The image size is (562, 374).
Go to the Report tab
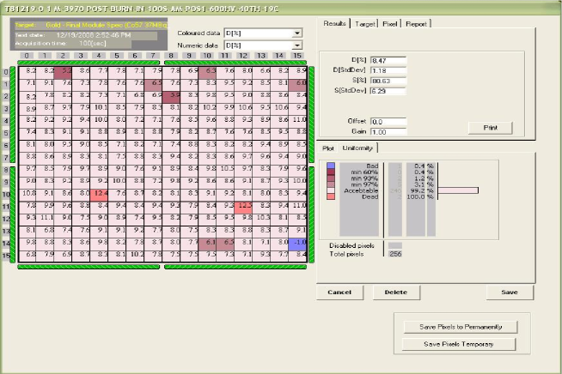[x=416, y=23]
